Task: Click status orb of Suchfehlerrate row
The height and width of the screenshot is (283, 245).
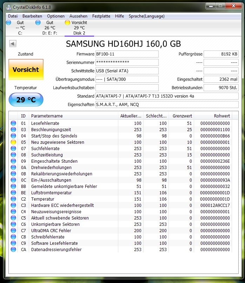Action: point(13,148)
